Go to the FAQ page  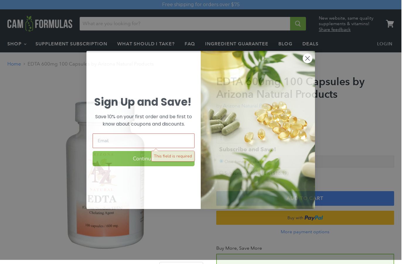[190, 44]
